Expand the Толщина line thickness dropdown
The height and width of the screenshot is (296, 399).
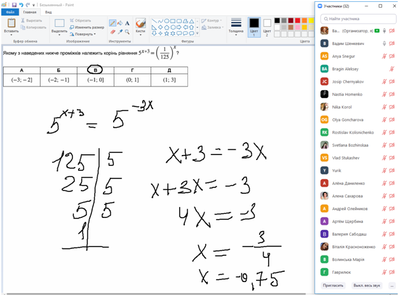236,25
